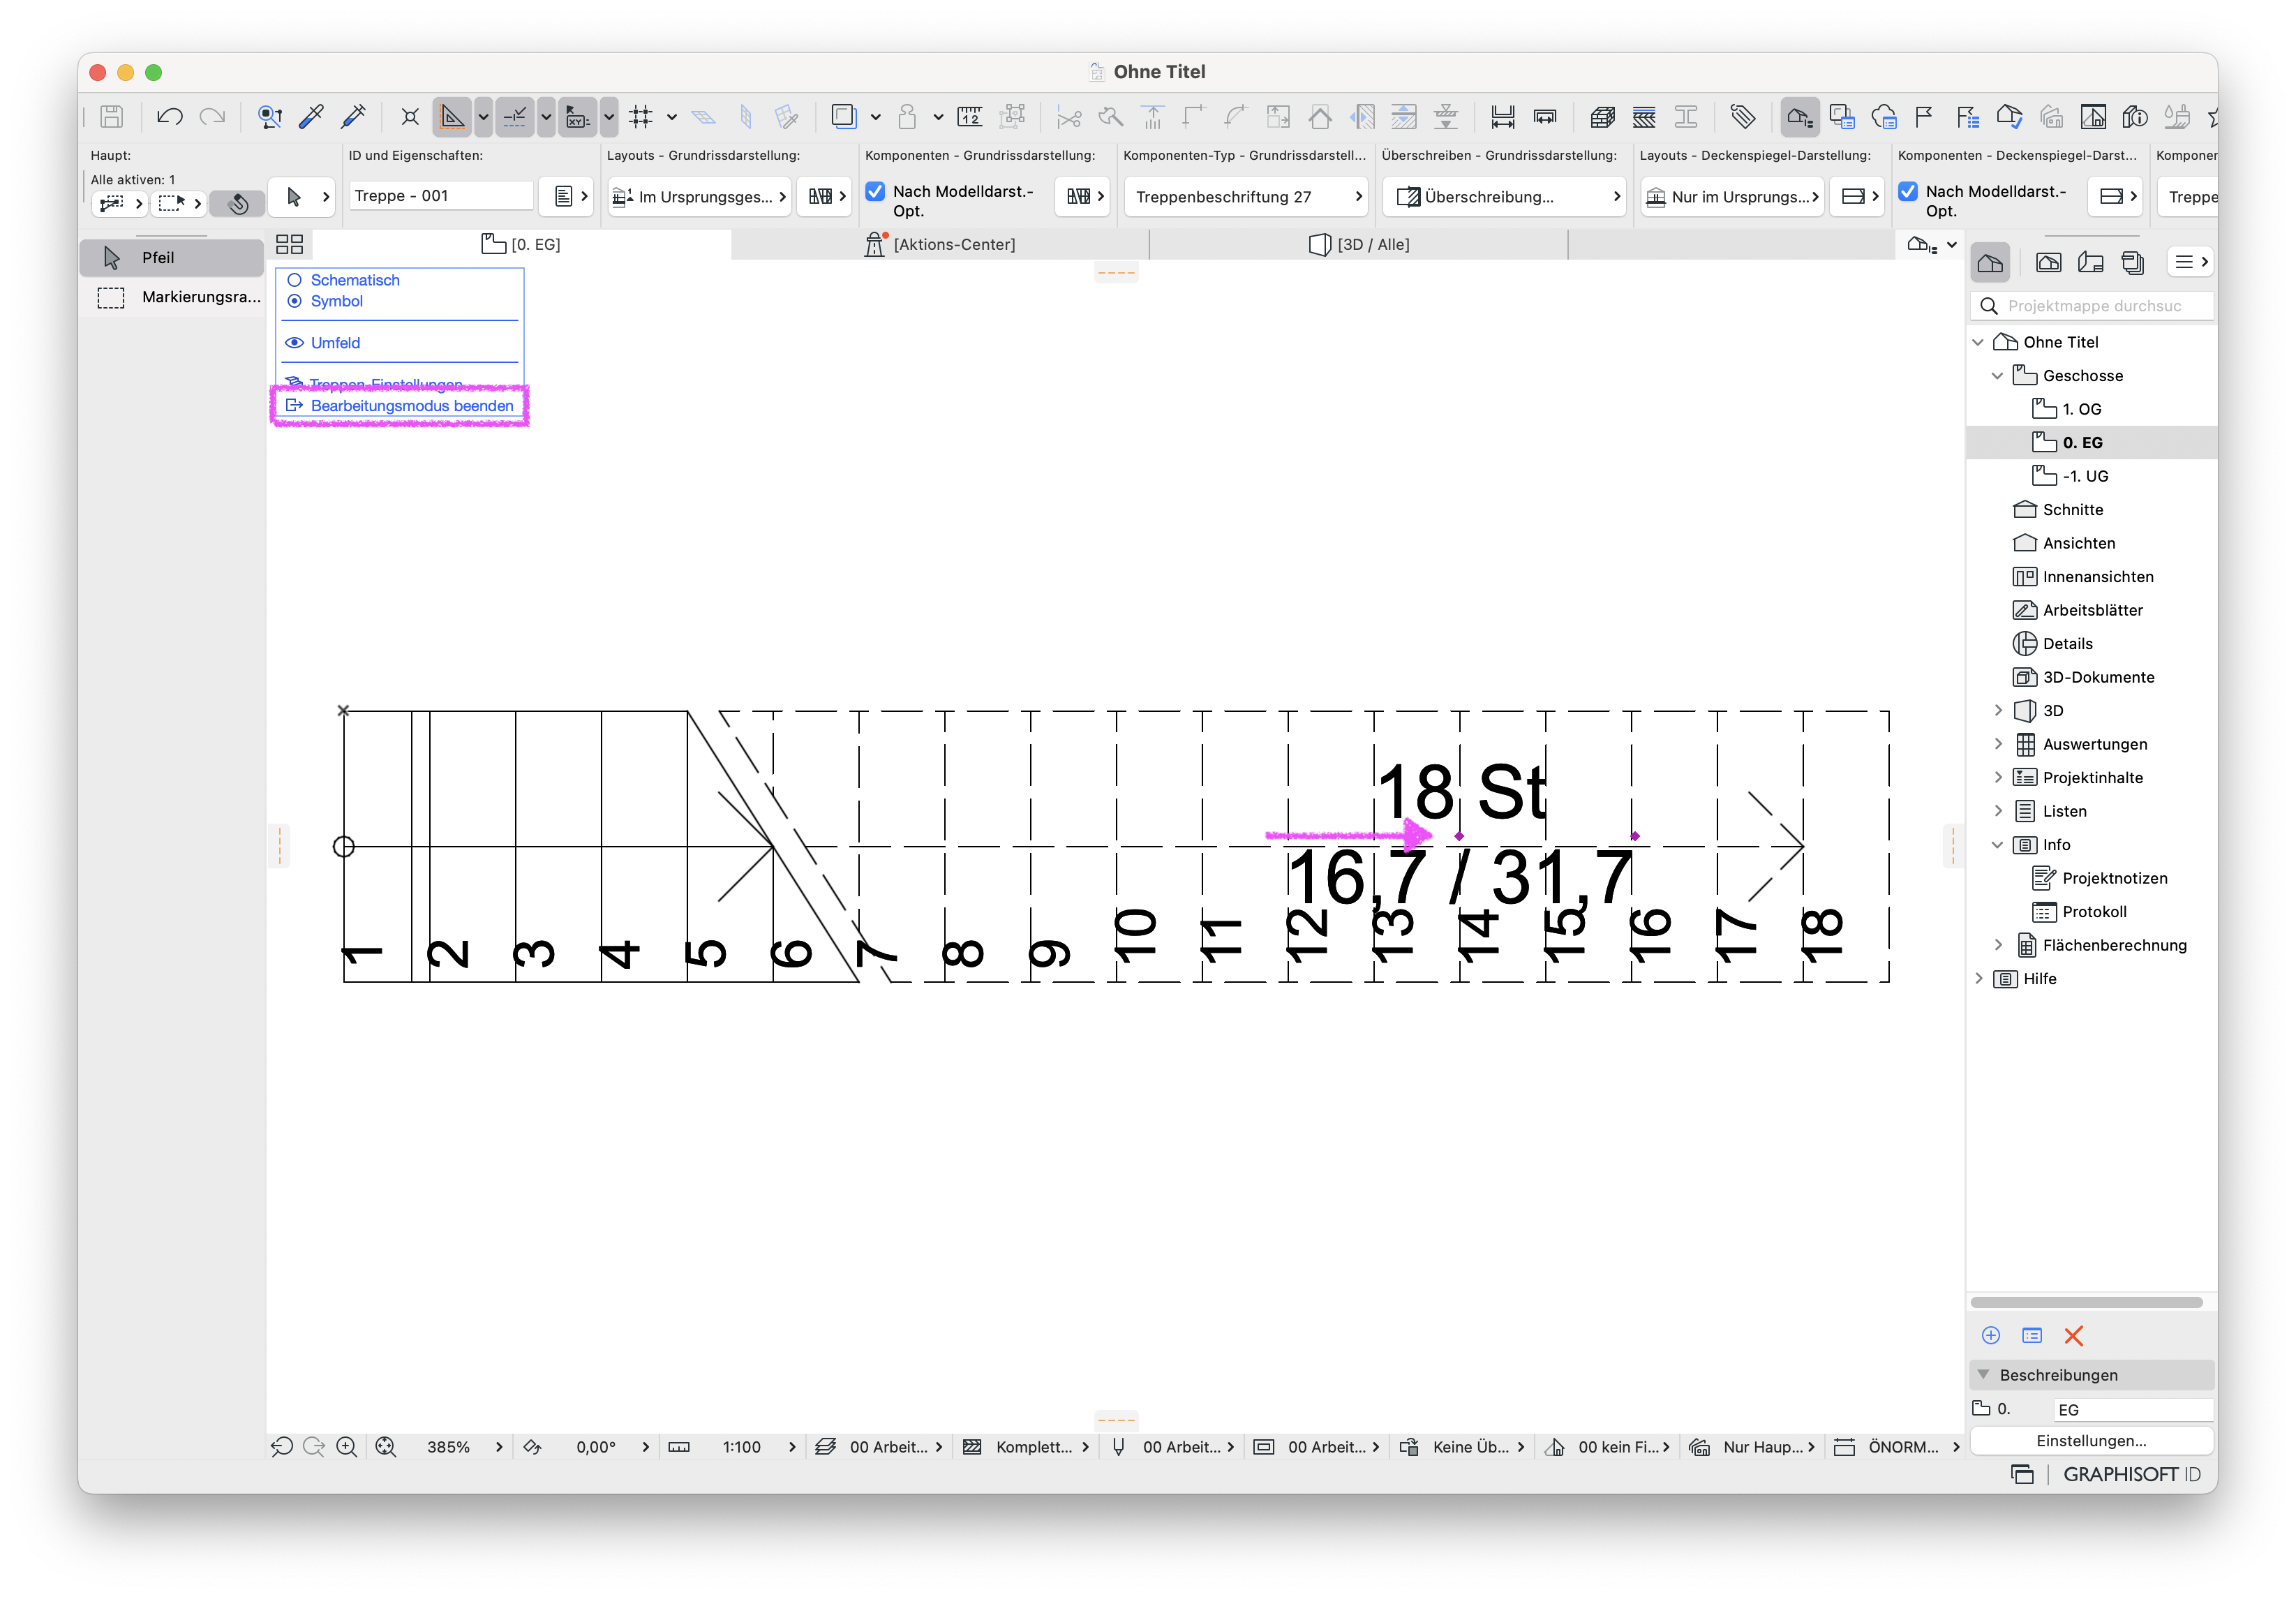
Task: Collapse the Geschosse tree node
Action: click(x=1997, y=376)
